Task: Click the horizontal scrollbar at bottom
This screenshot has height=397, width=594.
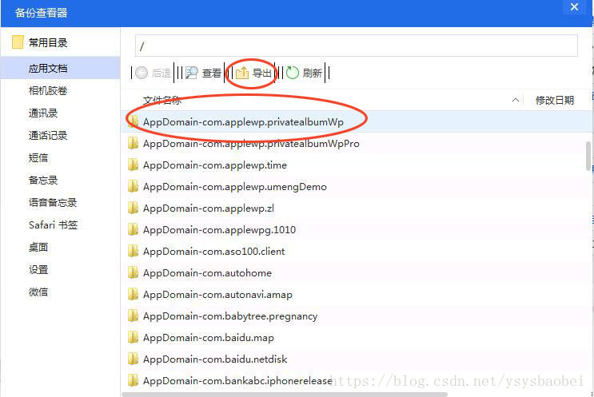Action: [285, 395]
